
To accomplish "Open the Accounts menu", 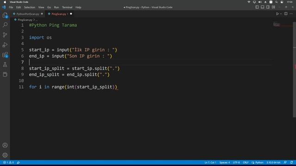I will [5, 145].
